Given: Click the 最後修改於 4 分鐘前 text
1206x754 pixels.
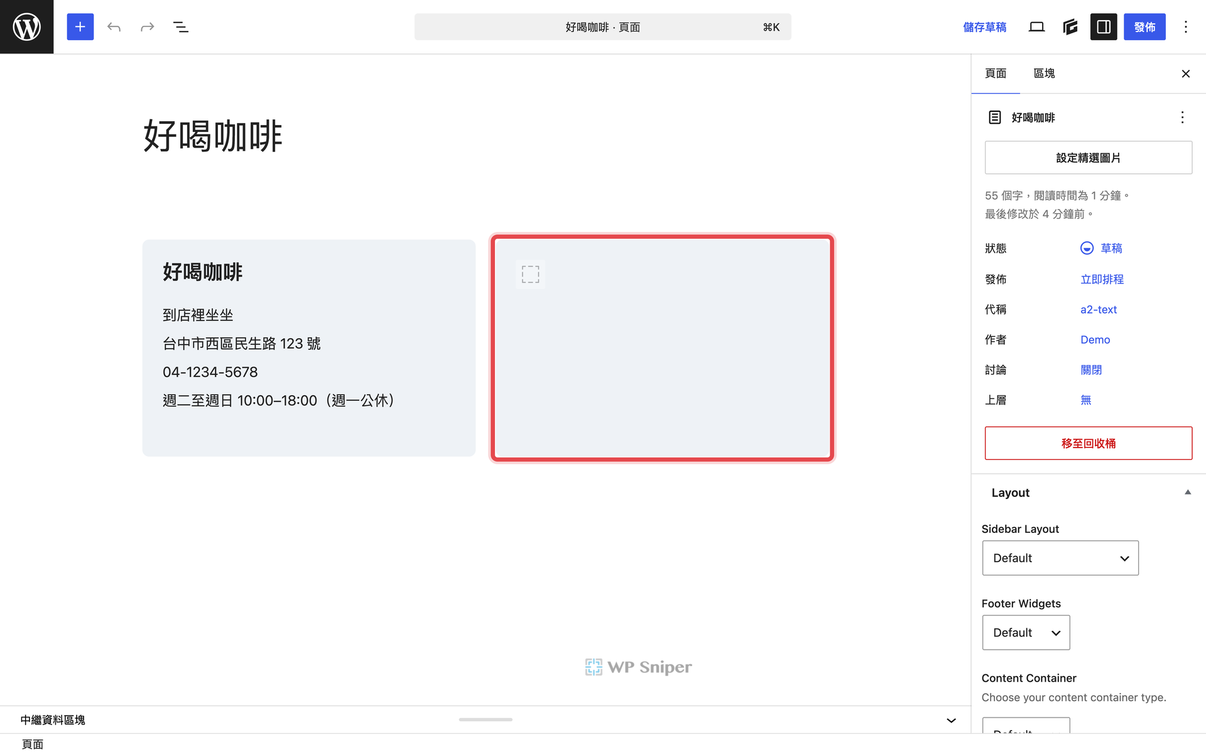Looking at the screenshot, I should (x=1039, y=214).
